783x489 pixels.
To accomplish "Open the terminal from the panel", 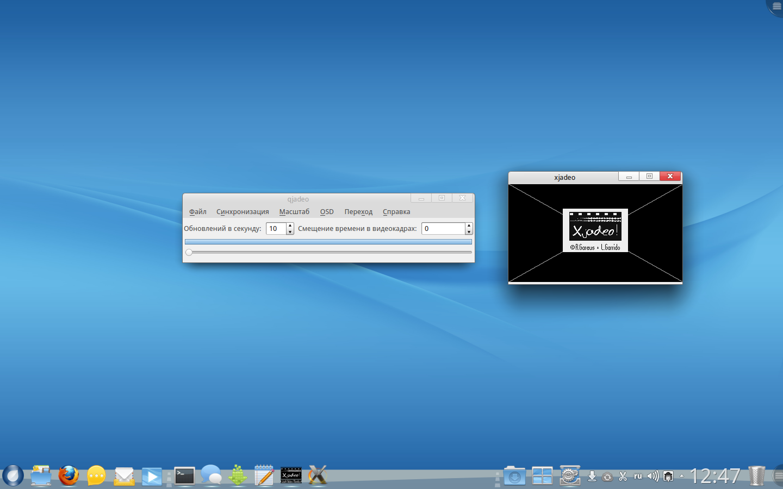I will click(184, 476).
